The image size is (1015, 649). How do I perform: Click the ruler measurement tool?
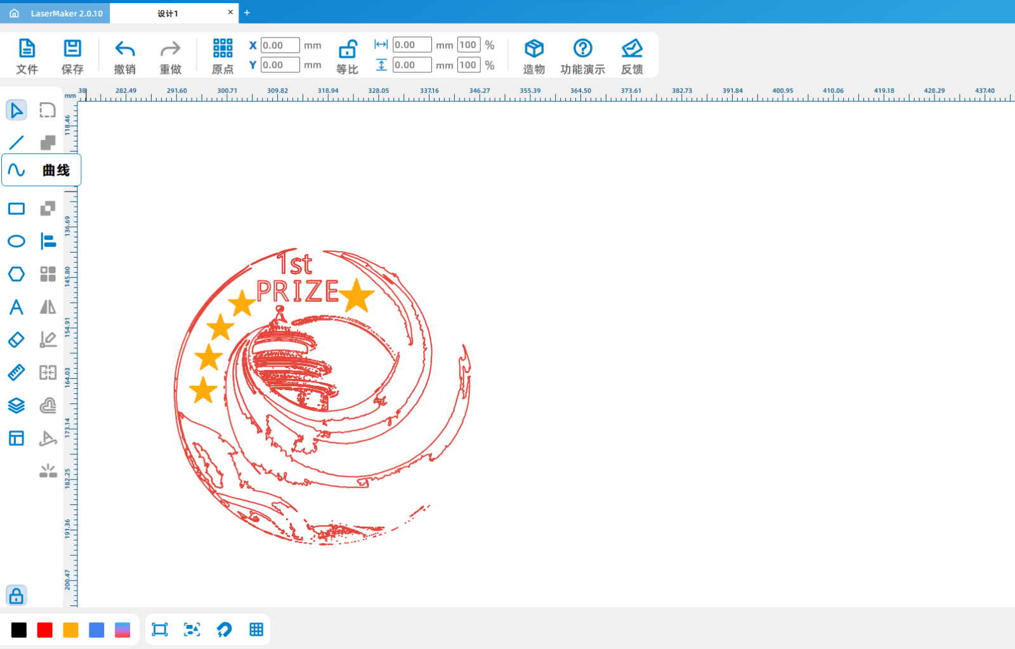[x=16, y=372]
